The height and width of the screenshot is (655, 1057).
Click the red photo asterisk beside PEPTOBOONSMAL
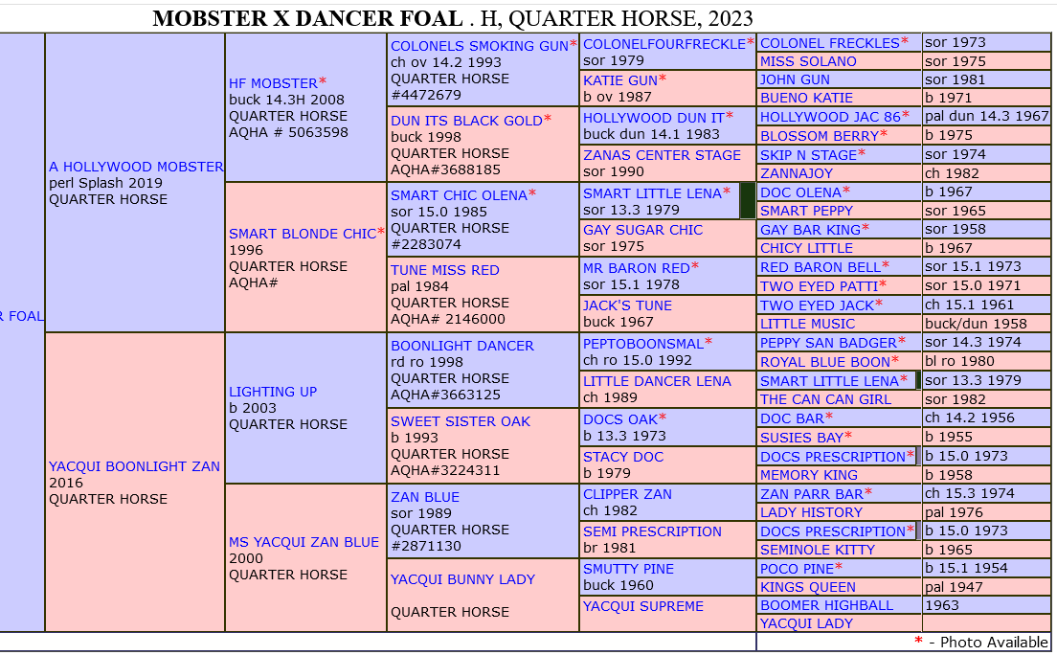coord(708,342)
